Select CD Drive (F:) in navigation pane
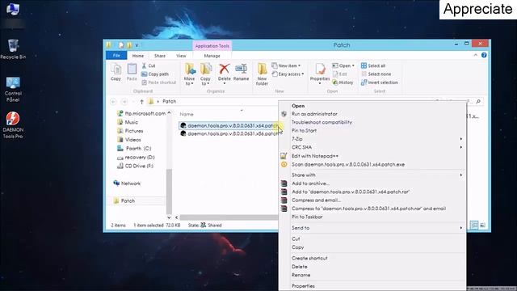Image resolution: width=517 pixels, height=291 pixels. [135, 166]
